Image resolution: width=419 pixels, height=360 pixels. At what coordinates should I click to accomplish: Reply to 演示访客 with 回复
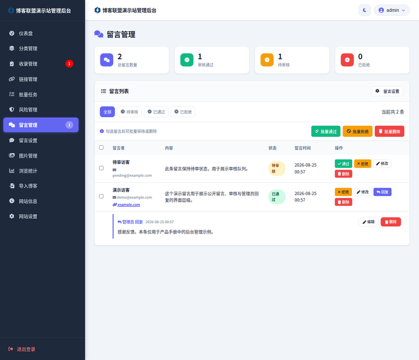382,192
